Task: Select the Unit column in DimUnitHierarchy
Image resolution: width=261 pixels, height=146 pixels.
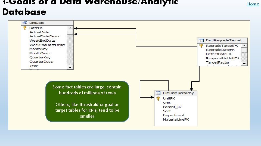Action: coord(166,102)
